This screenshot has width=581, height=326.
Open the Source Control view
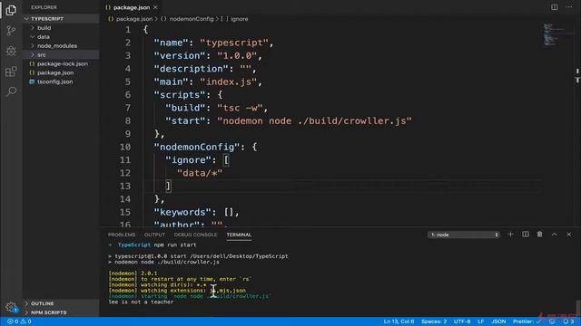[11, 30]
